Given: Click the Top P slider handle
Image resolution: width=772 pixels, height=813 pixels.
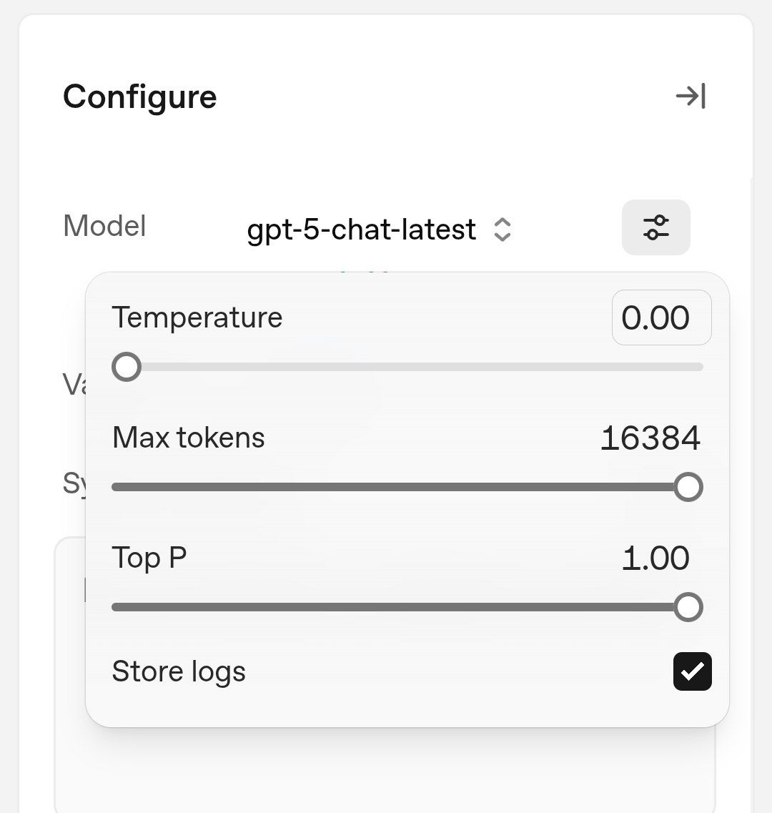Looking at the screenshot, I should 688,607.
